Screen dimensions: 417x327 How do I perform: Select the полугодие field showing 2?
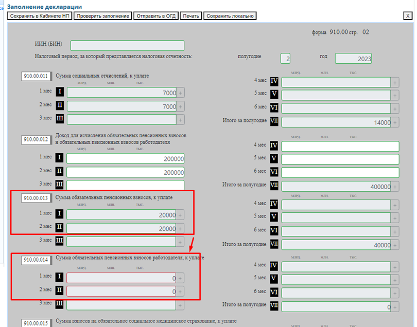[285, 59]
